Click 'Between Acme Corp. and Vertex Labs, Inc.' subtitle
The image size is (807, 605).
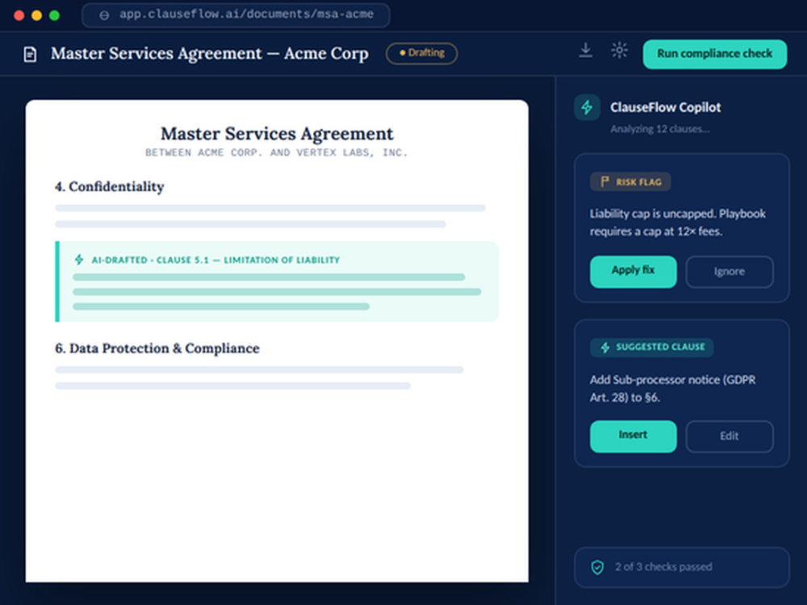[276, 152]
